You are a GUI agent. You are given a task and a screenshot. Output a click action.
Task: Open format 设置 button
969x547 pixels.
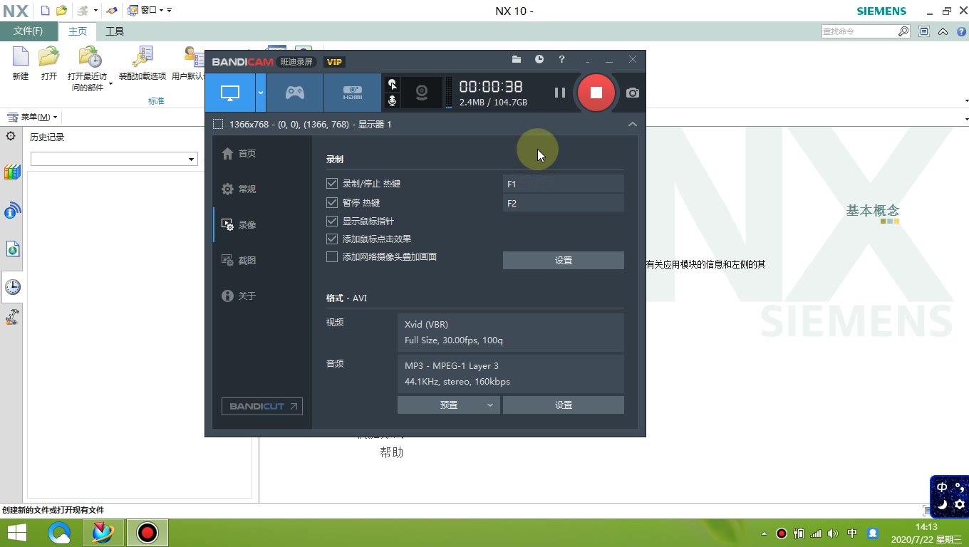coord(563,405)
